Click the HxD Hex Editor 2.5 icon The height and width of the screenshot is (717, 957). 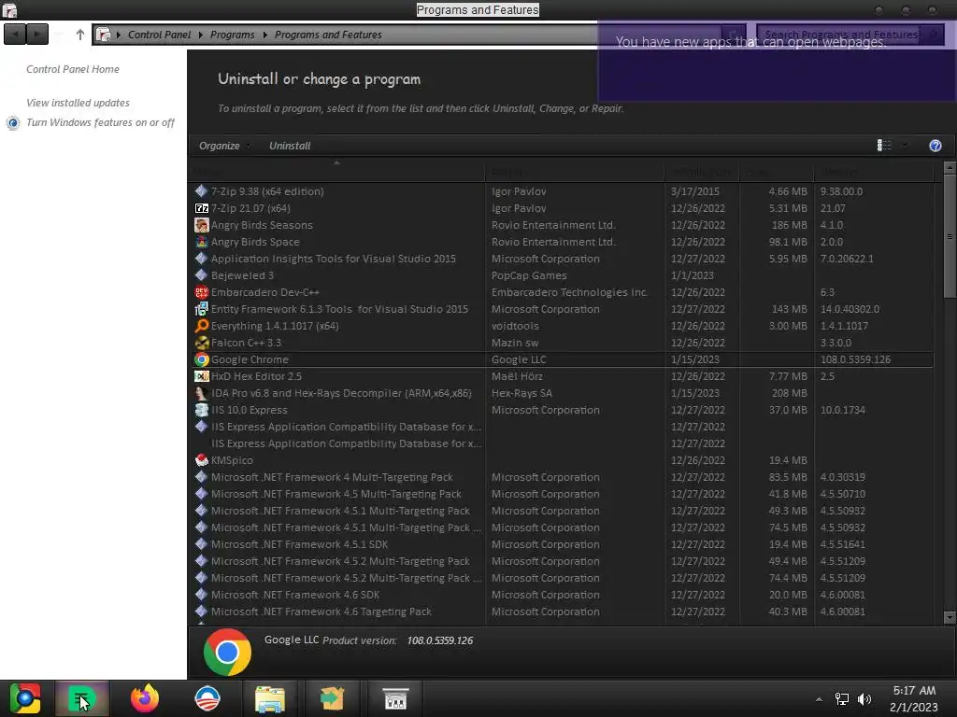point(202,376)
